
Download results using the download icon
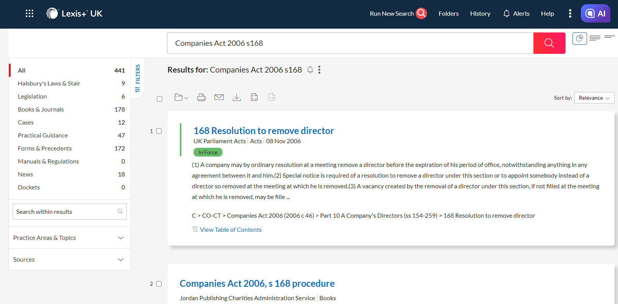236,97
